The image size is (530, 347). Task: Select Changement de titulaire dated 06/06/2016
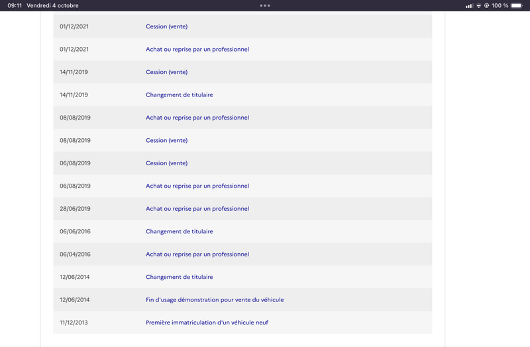pos(180,231)
